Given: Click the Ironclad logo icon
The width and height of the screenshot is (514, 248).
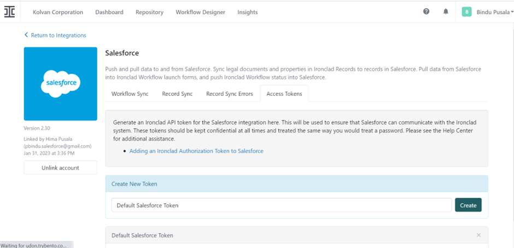Looking at the screenshot, I should click(x=9, y=12).
